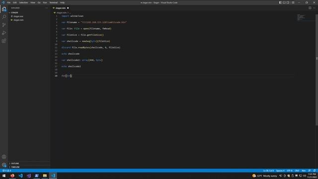The width and height of the screenshot is (318, 179).
Task: Click the Nim language mode selector
Action: click(x=304, y=171)
